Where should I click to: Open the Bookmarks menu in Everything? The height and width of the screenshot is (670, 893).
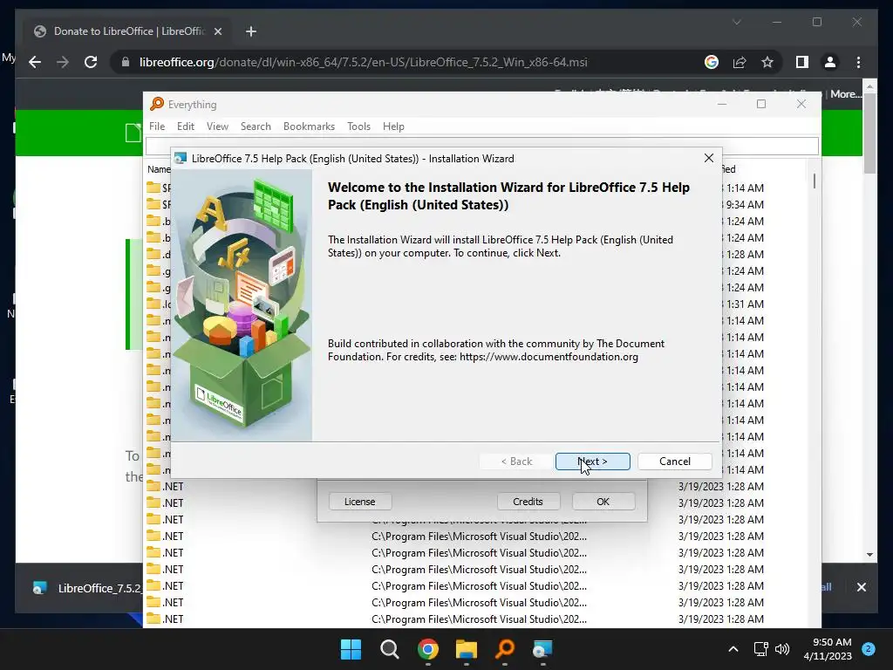click(310, 126)
